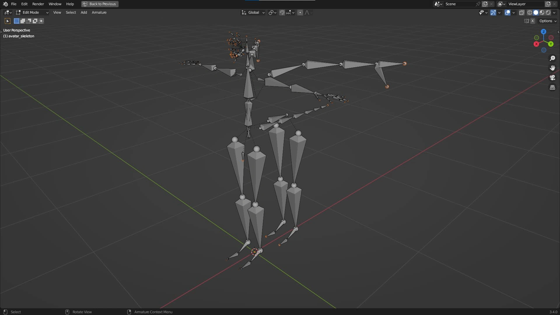
Task: Toggle X-ray display mode
Action: click(x=521, y=13)
